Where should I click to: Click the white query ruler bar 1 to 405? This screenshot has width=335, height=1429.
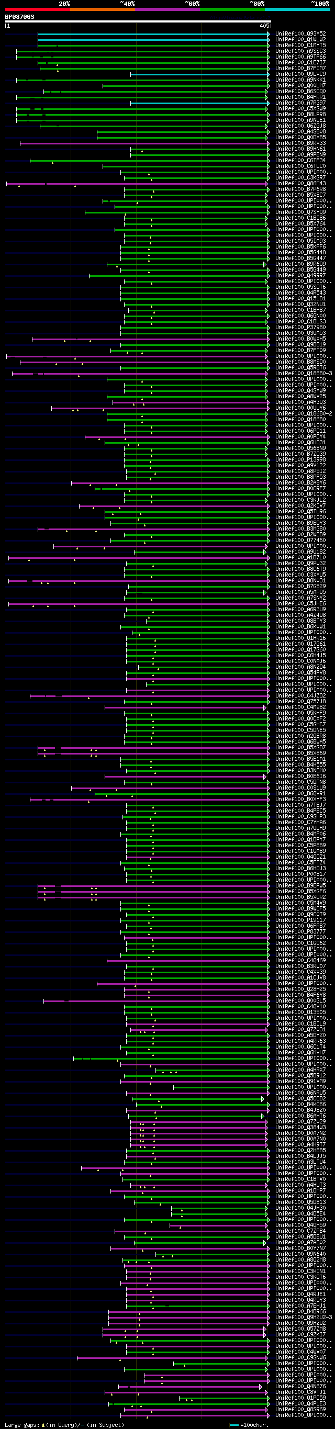(x=138, y=21)
